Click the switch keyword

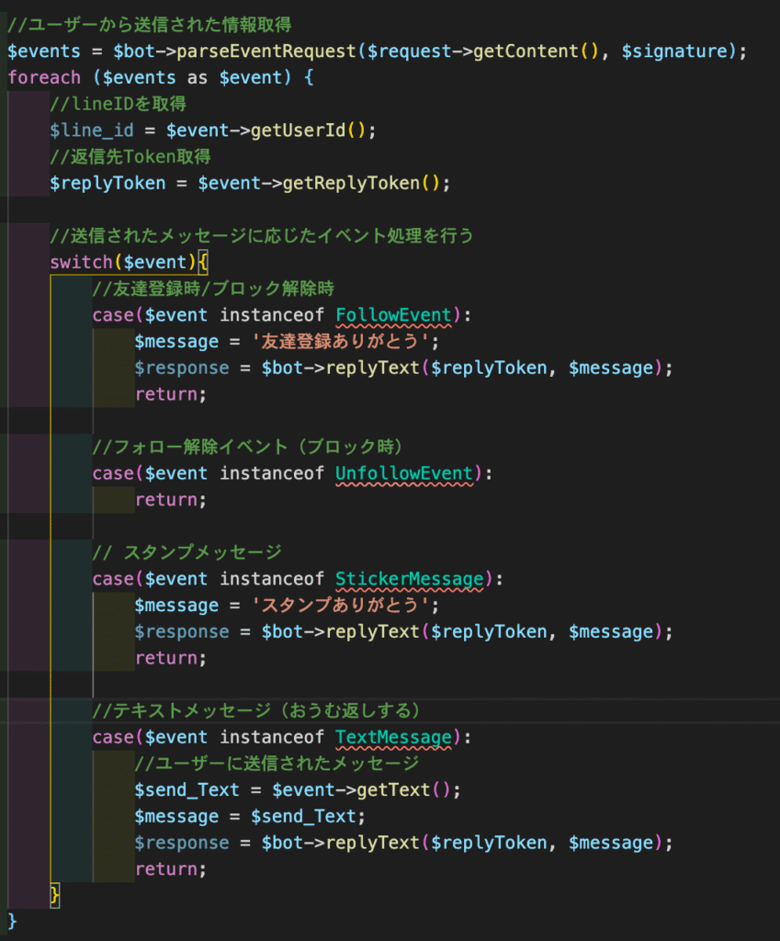pyautogui.click(x=81, y=262)
